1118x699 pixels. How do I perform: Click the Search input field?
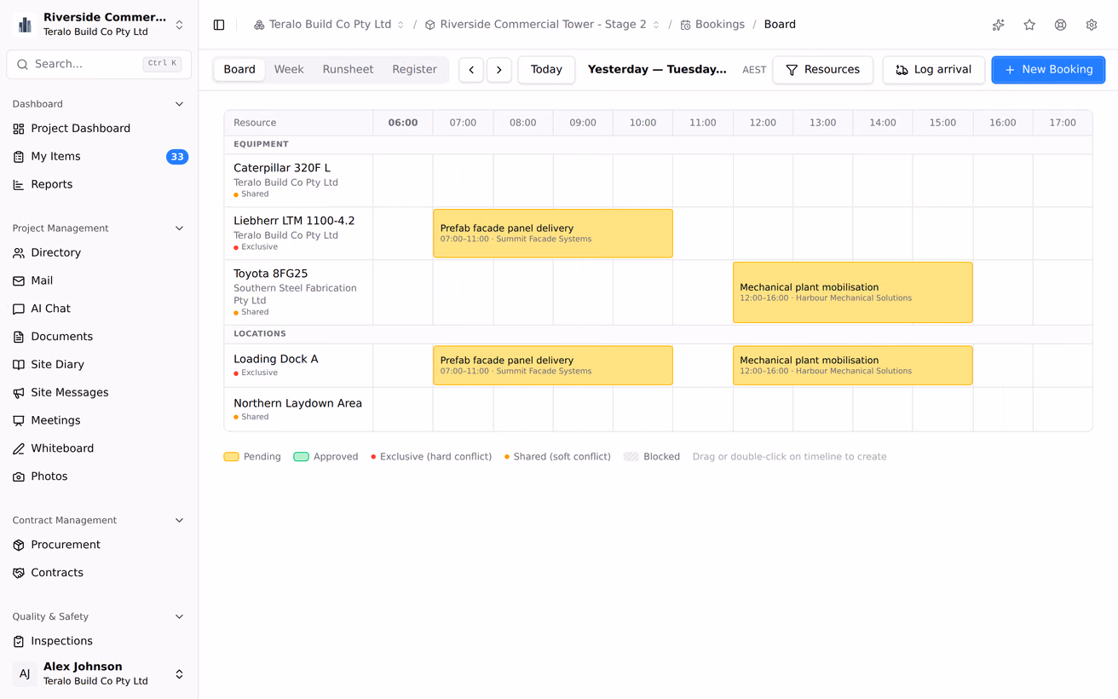(x=99, y=64)
